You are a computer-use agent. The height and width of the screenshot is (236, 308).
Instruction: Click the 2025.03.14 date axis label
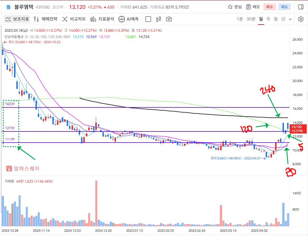tap(228, 231)
